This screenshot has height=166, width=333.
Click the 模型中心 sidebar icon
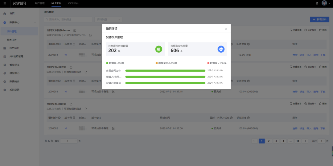[x=5, y=73]
